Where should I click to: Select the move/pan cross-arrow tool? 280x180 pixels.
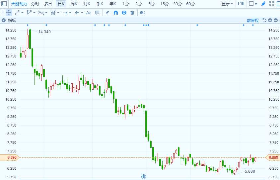coord(9,13)
